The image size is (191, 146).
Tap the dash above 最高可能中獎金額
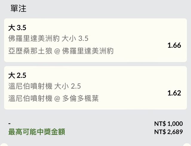tap(10, 123)
